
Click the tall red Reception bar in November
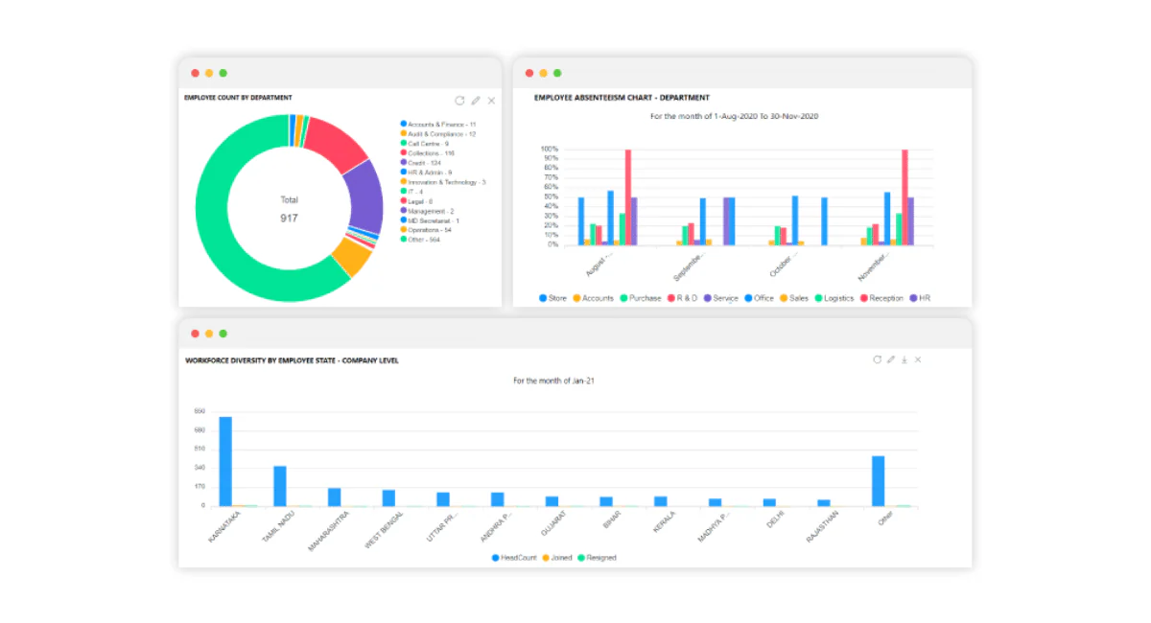[x=904, y=197]
